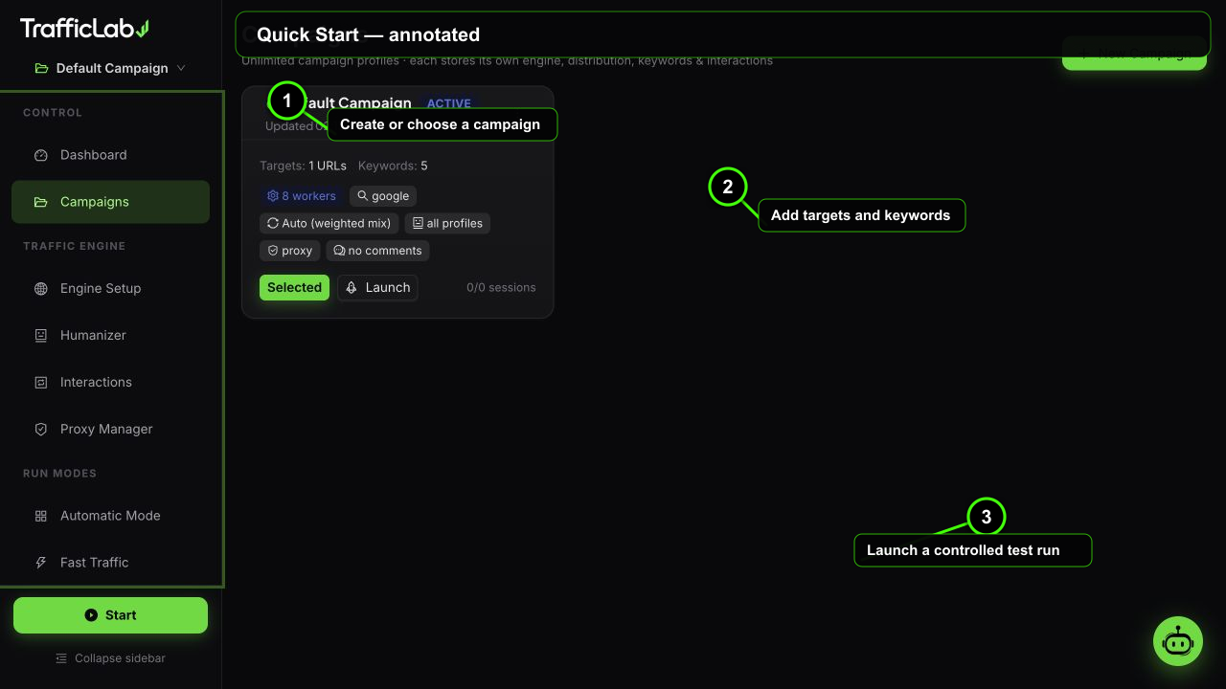Open the Interactions page
The image size is (1226, 689).
tap(110, 382)
